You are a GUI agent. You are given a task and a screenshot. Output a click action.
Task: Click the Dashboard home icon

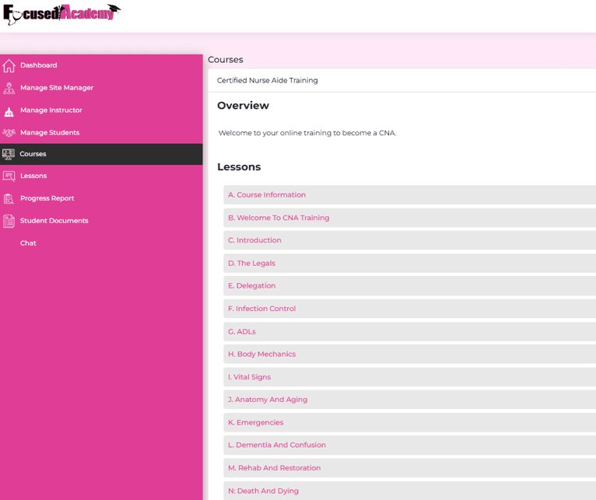click(x=9, y=66)
